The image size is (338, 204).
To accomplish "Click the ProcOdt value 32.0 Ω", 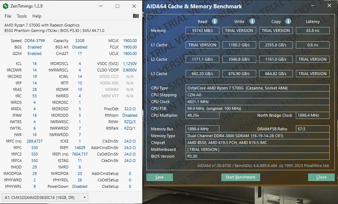I will 130,109.
